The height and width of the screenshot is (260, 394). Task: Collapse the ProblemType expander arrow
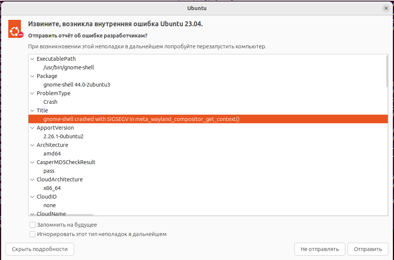pyautogui.click(x=32, y=93)
